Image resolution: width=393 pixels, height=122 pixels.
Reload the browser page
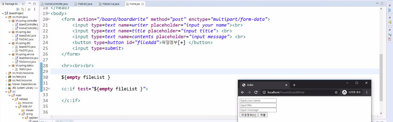coord(256,92)
